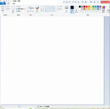The image size is (110, 109).
Task: Click the undo arrow in recorder toolbar
Action: coord(83,2)
